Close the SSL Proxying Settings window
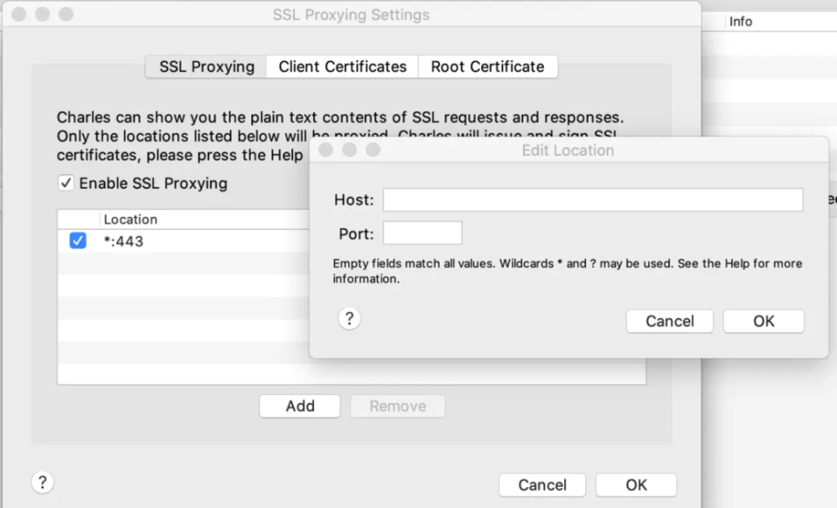The width and height of the screenshot is (837, 508). point(18,14)
